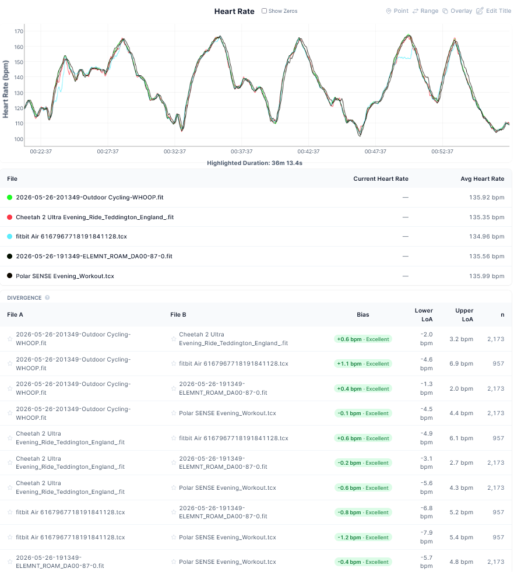Click the fitbit Air 6167967718191841128.tcx file row
This screenshot has height=572, width=514.
pyautogui.click(x=256, y=236)
